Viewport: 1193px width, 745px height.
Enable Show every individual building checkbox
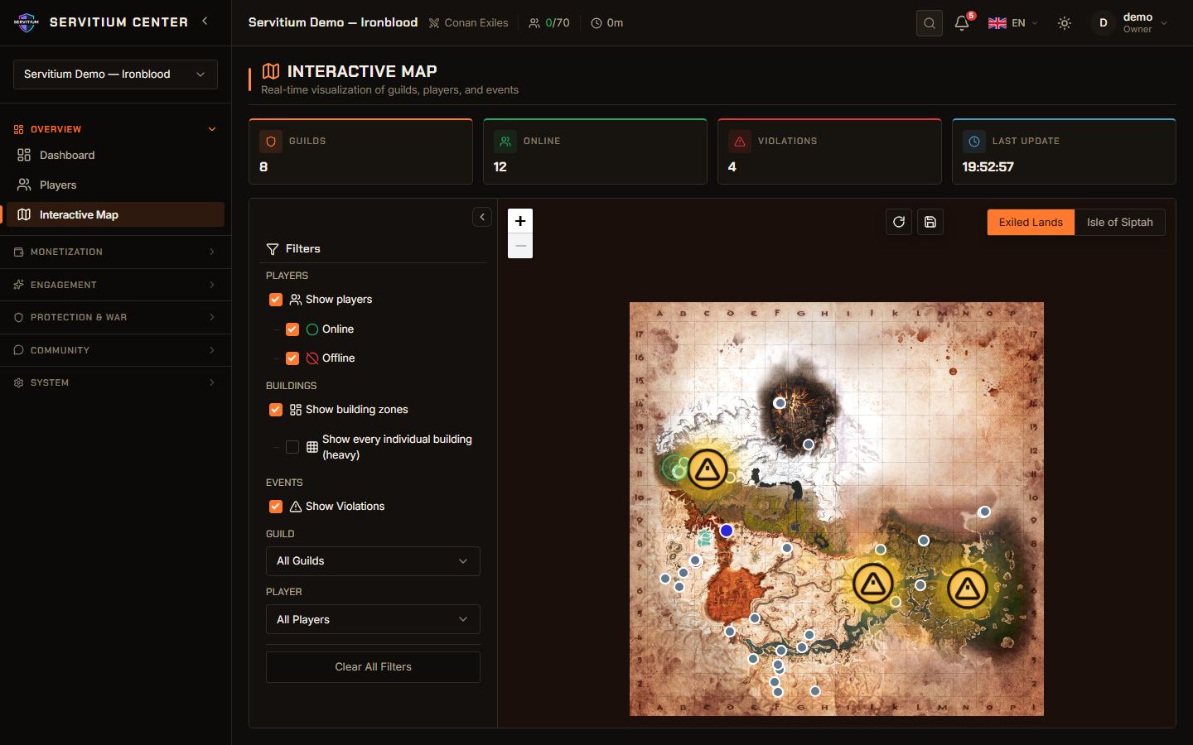click(292, 447)
